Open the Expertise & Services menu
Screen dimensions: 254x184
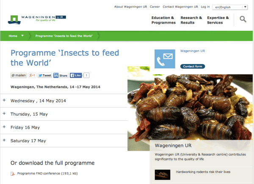pyautogui.click(x=218, y=20)
